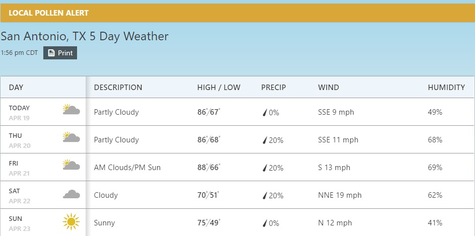
Task: Click Thursday's partly cloudy weather icon
Action: [x=71, y=137]
